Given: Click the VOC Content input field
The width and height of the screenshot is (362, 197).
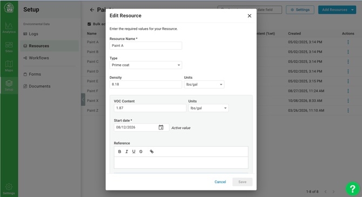Looking at the screenshot, I should (x=150, y=108).
